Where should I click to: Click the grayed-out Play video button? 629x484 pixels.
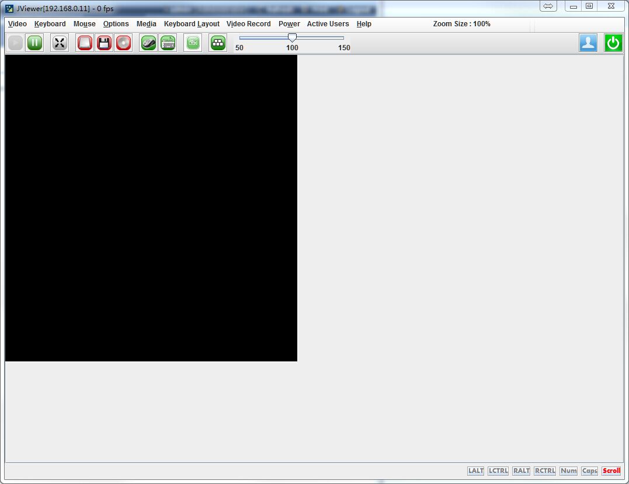pyautogui.click(x=16, y=43)
